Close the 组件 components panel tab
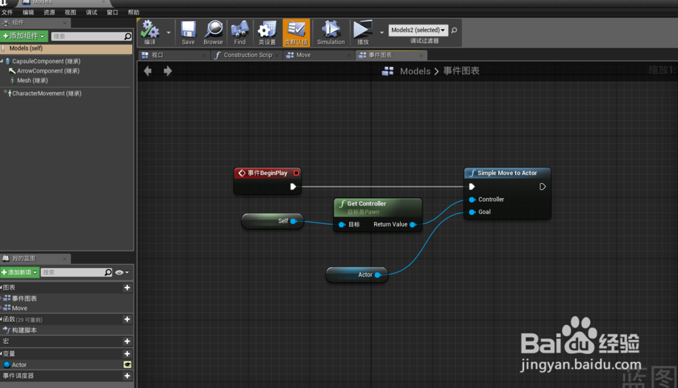Viewport: 678px width, 388px height. tap(64, 23)
